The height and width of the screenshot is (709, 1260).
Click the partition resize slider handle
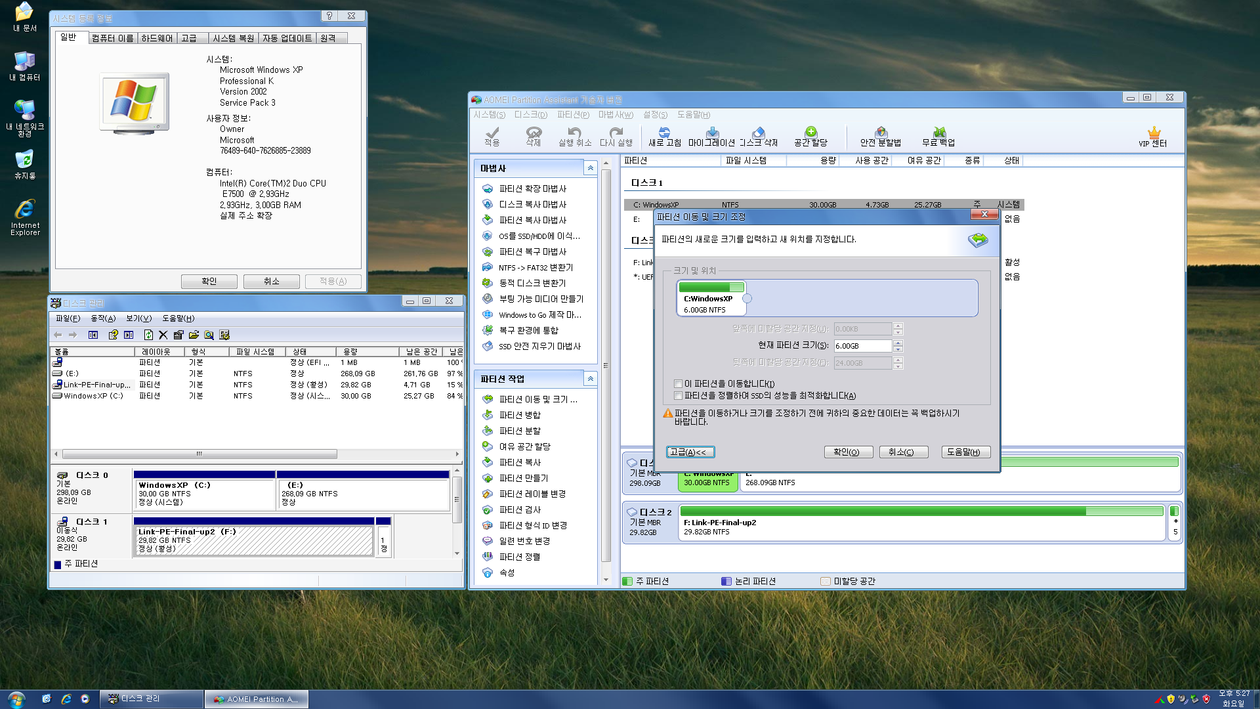pos(747,299)
